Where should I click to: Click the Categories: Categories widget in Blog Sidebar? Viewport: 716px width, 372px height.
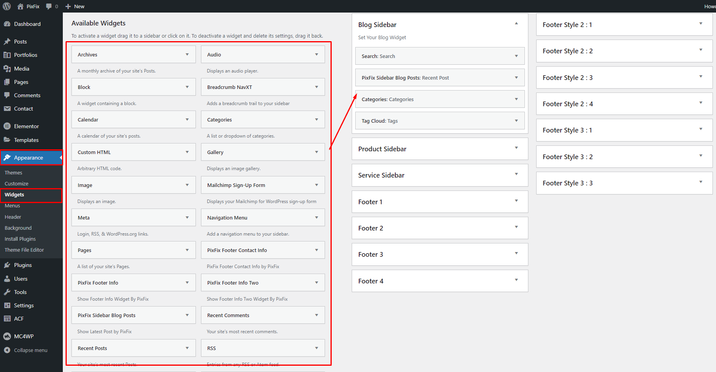click(440, 99)
